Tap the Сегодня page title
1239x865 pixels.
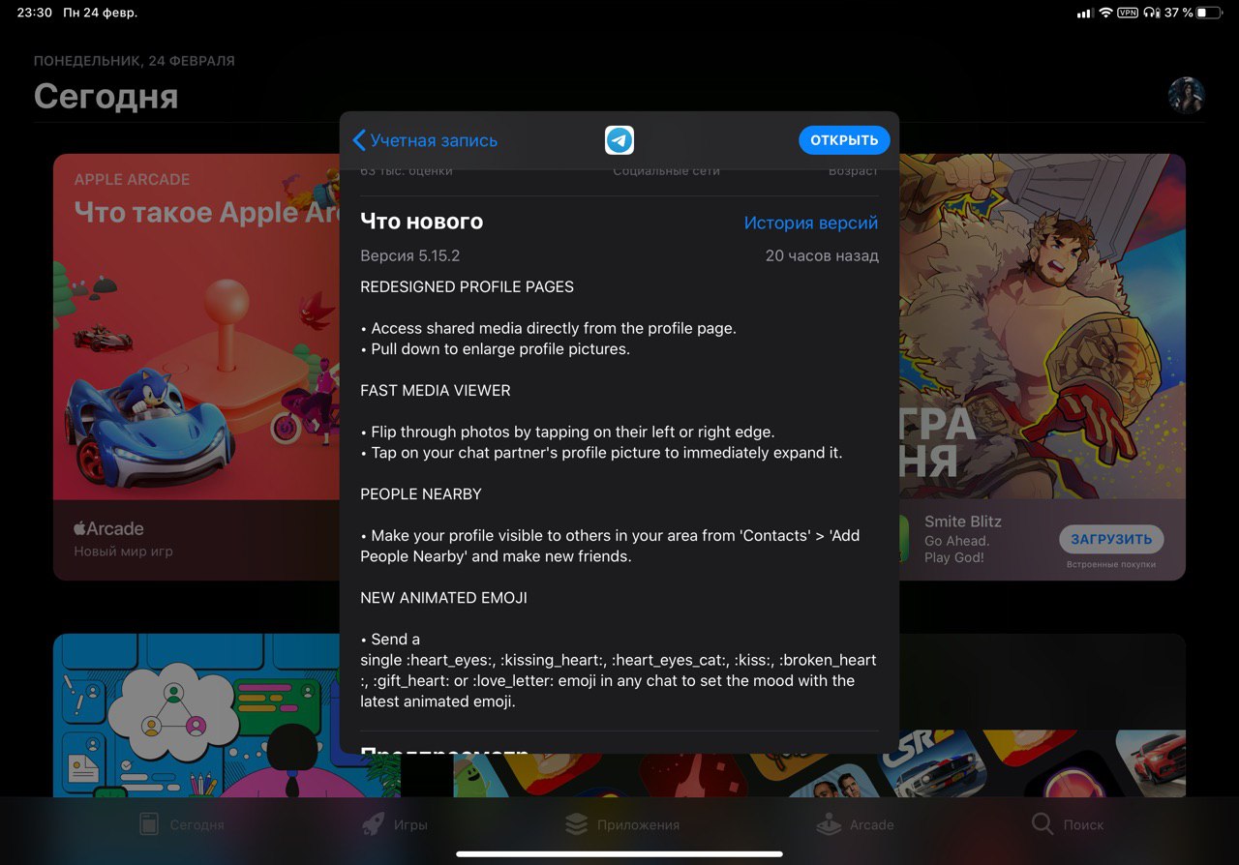106,96
